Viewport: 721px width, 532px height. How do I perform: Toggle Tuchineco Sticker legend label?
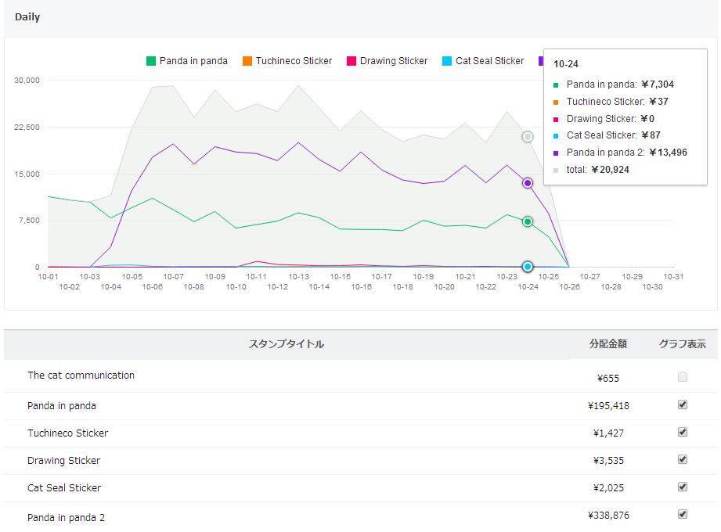(x=294, y=61)
